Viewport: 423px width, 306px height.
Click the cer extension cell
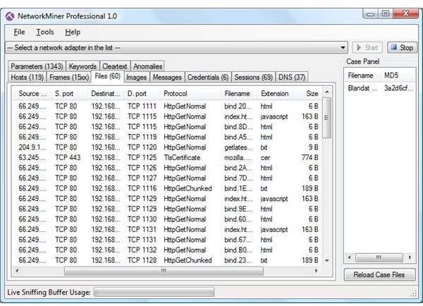coord(265,158)
